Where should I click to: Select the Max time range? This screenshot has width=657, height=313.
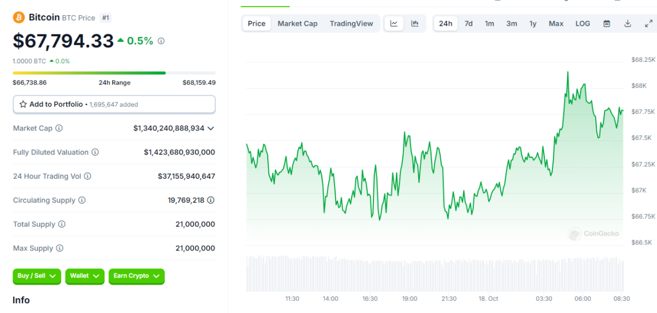[x=556, y=24]
